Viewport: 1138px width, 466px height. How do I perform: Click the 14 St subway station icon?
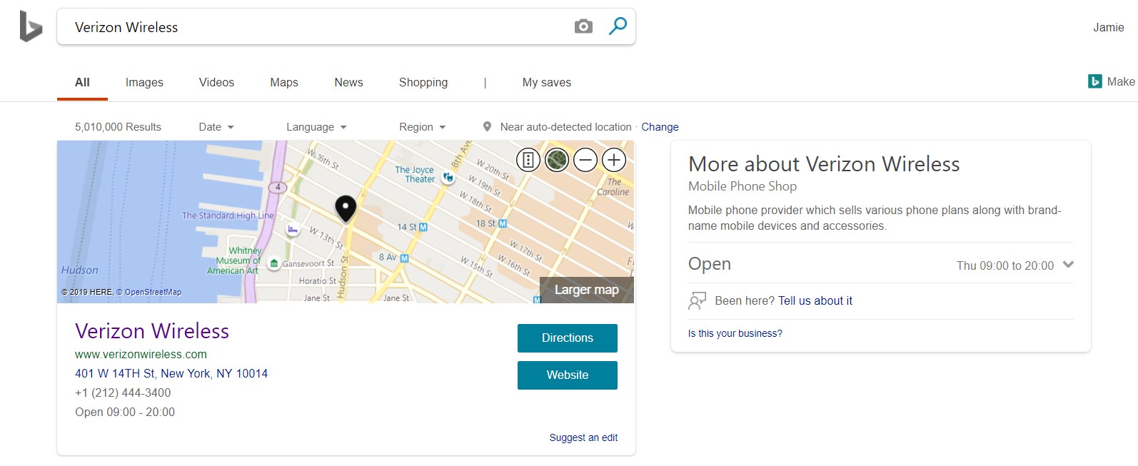pyautogui.click(x=423, y=227)
